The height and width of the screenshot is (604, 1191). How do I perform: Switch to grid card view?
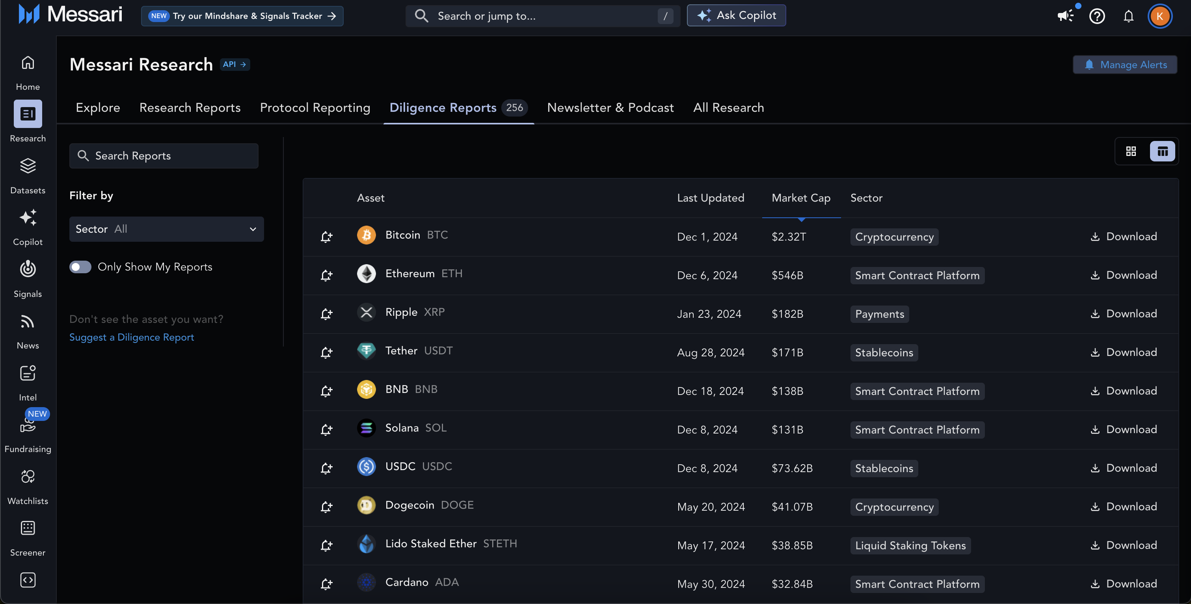1131,152
